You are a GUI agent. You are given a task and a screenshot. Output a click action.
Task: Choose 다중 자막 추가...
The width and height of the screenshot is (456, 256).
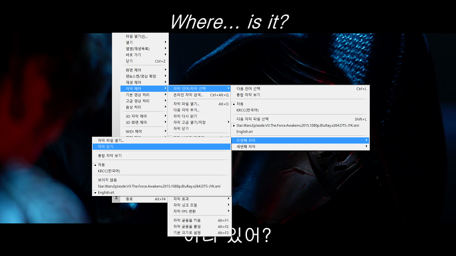200,110
